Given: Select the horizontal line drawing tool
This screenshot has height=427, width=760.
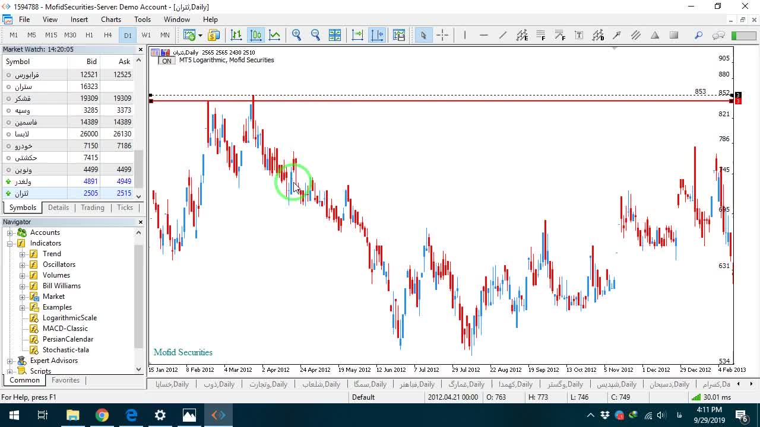Looking at the screenshot, I should click(484, 35).
